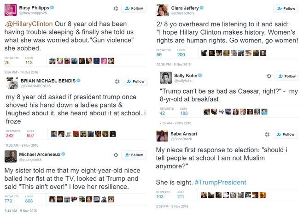304x214 pixels.
Task: Click Michael Arceneaux's profile picture
Action: point(12,156)
